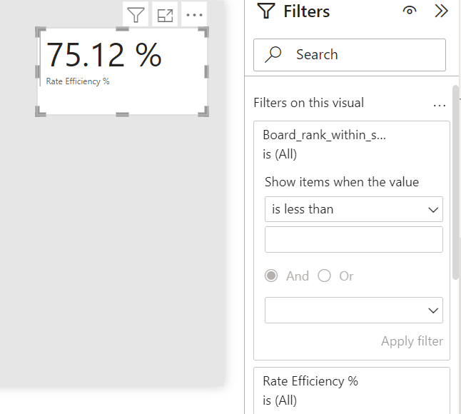The image size is (461, 414).
Task: Collapse the Filters pane with double chevron
Action: point(441,11)
